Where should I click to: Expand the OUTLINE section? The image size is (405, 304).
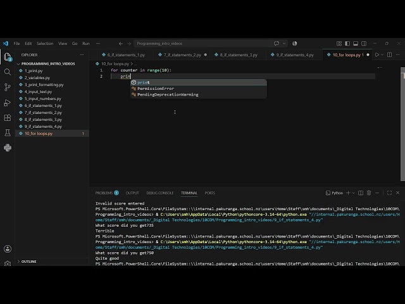[x=28, y=262]
